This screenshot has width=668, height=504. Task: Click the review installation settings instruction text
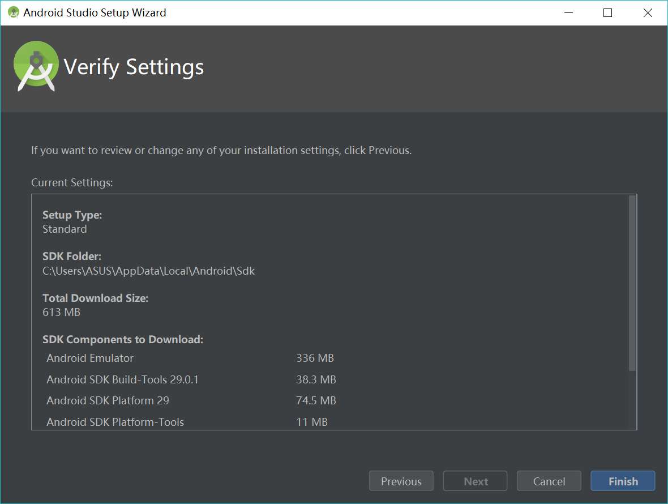point(221,151)
